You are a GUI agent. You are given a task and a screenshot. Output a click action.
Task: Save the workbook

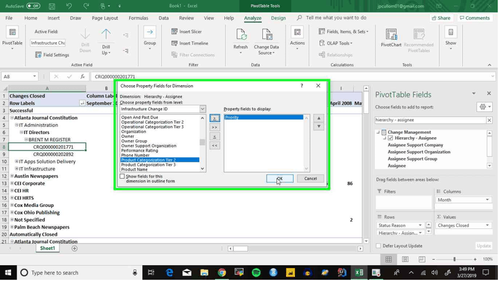coord(52,6)
